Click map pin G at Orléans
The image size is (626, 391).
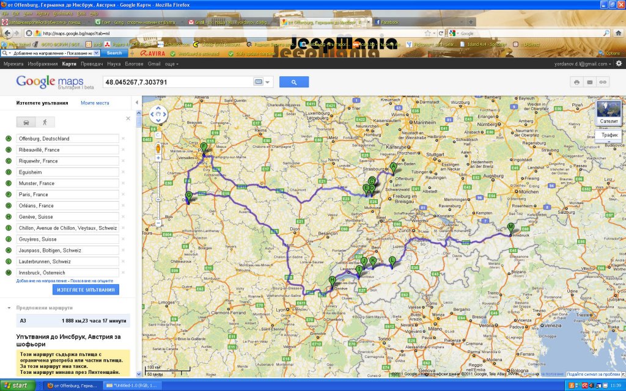click(189, 197)
